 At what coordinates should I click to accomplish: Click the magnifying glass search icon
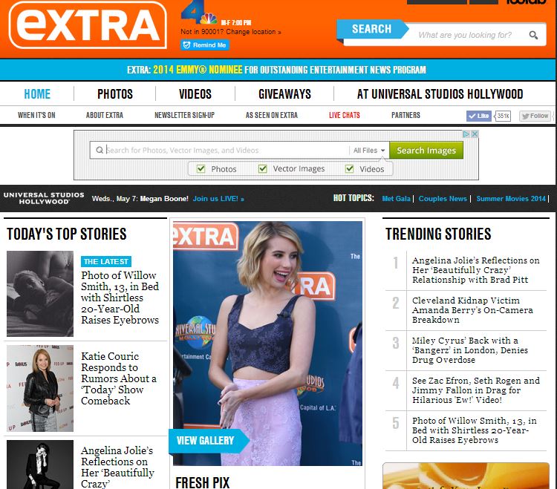(533, 35)
